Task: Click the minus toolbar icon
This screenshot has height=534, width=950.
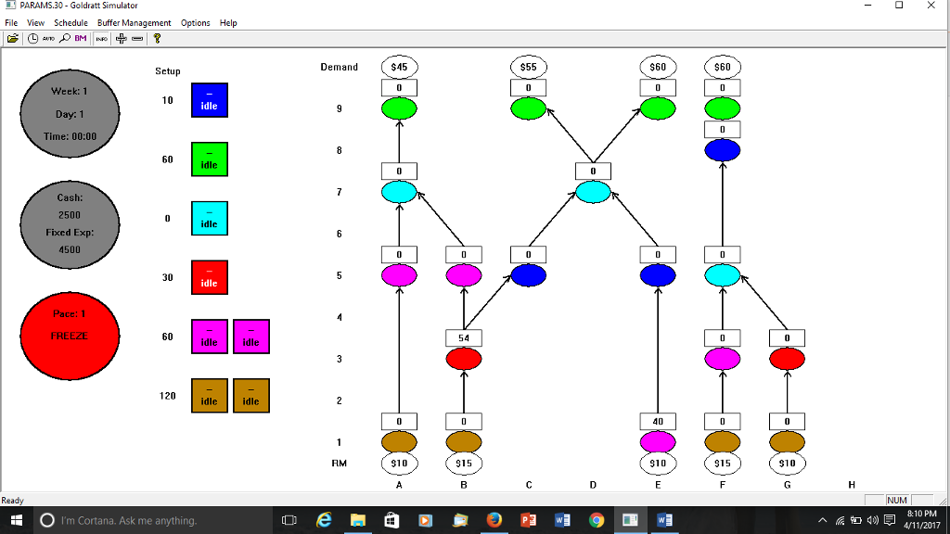Action: pos(137,38)
